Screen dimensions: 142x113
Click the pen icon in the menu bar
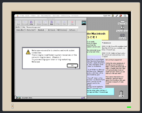[117, 16]
